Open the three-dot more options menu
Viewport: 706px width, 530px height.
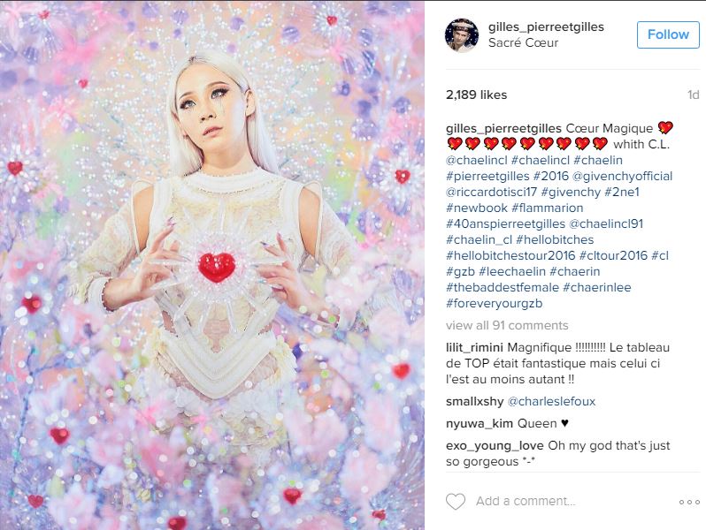click(x=689, y=502)
